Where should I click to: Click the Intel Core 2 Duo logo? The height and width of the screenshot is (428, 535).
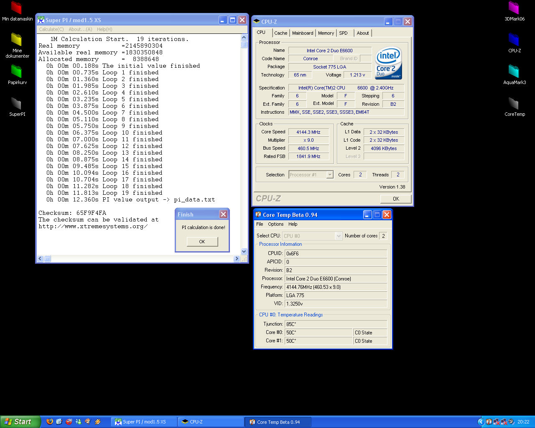pos(388,63)
